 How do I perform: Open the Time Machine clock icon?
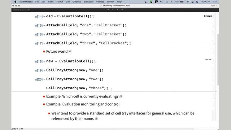click(167, 2)
